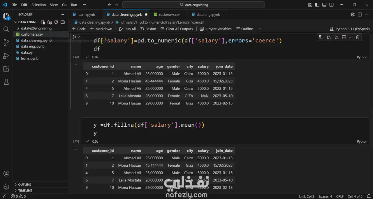Split the editor to the right
The width and height of the screenshot is (373, 199).
click(360, 15)
